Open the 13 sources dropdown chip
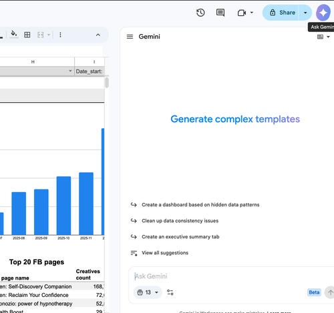The height and width of the screenshot is (313, 334). [x=148, y=292]
